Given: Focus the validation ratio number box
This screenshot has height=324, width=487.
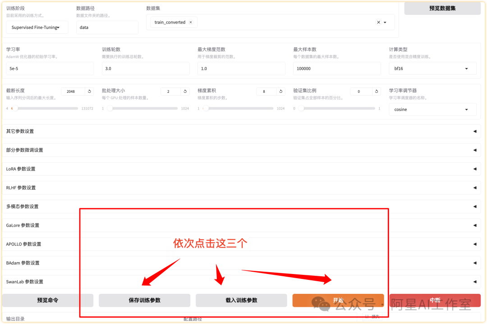Looking at the screenshot, I should (361, 91).
